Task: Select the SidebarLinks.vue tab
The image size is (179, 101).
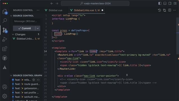Action: [84, 10]
